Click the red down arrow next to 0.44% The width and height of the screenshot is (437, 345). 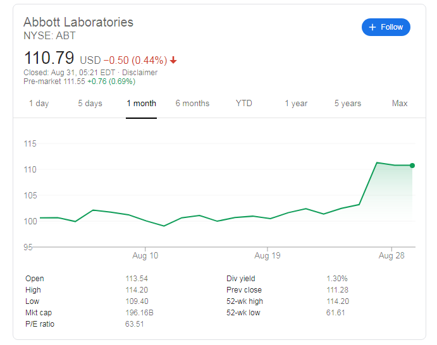(173, 60)
